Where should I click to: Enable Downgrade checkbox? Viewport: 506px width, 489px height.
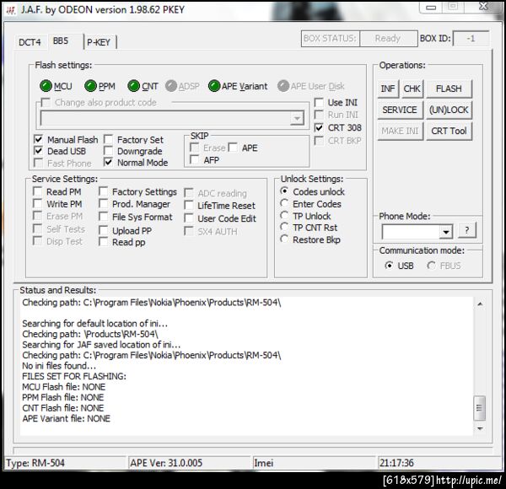(108, 151)
